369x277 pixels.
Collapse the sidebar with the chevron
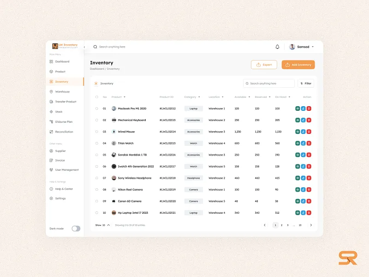tap(84, 47)
